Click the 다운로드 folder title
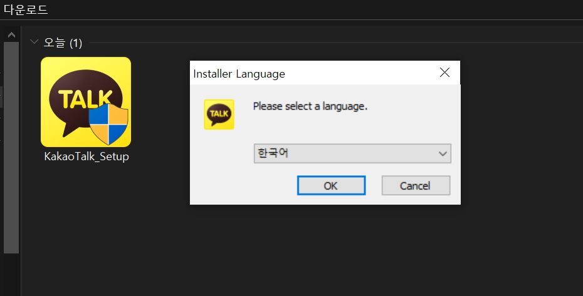This screenshot has width=583, height=296. click(x=26, y=9)
